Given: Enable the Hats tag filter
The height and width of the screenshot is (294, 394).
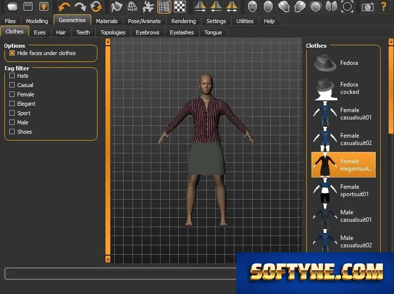Looking at the screenshot, I should (12, 76).
